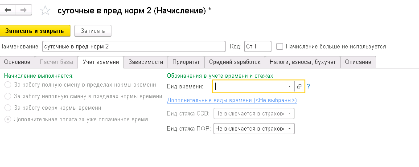
Task: Open the Описание tab
Action: (x=358, y=62)
